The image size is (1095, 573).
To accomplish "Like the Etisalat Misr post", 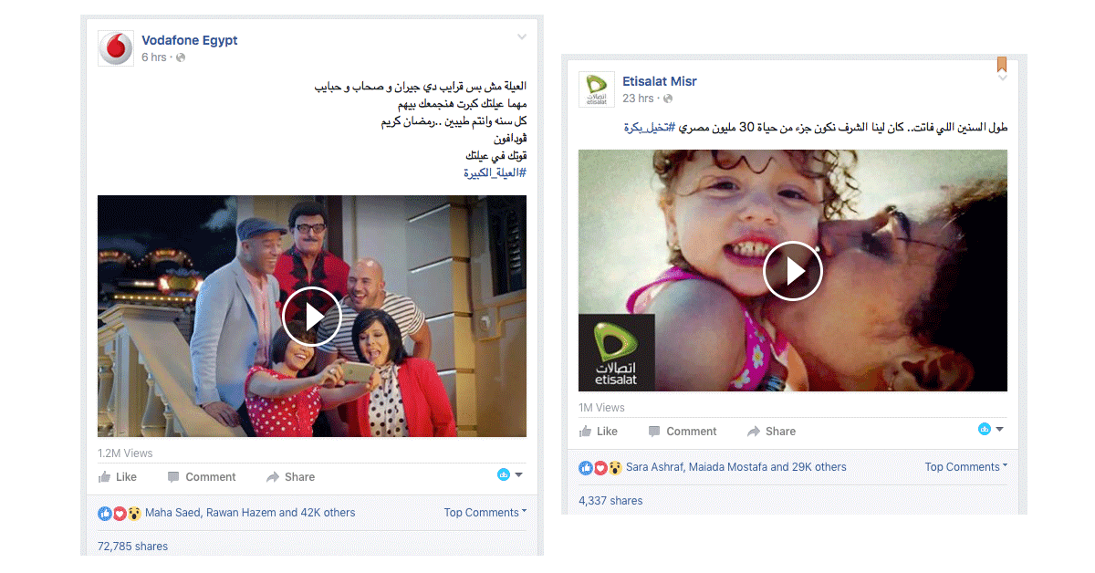I will pos(599,432).
